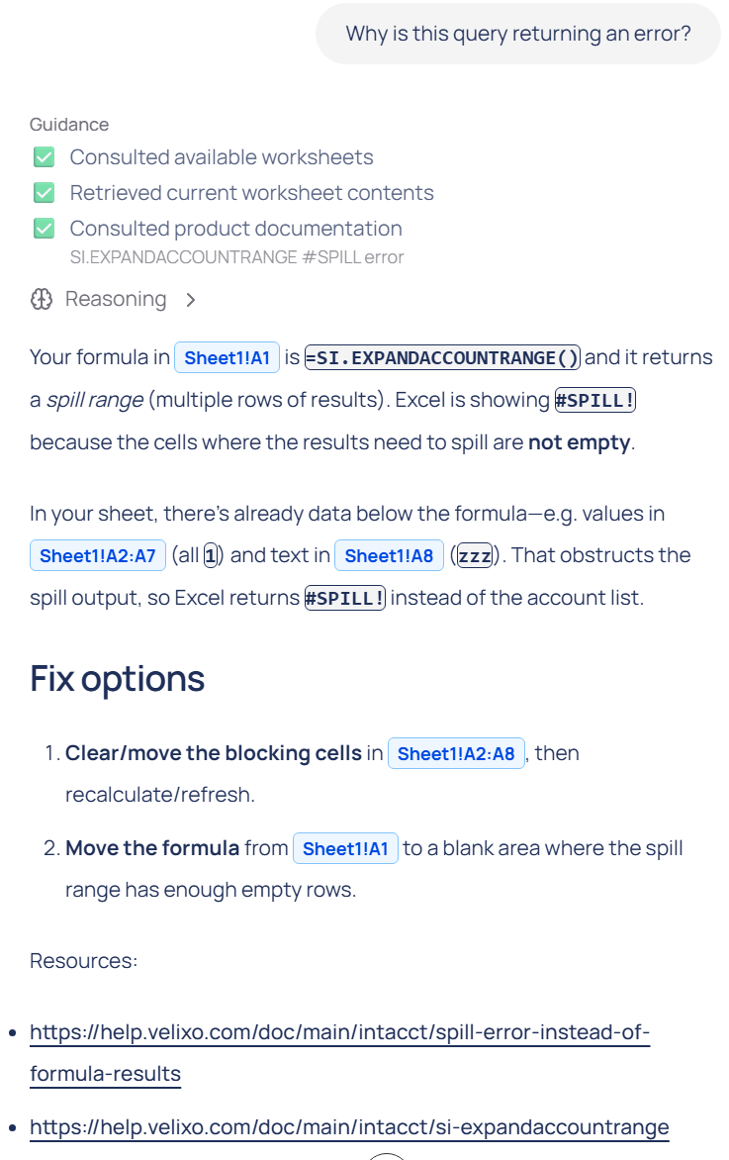The width and height of the screenshot is (729, 1160).
Task: Open the spill-error-instead-of-formula-results help link
Action: [339, 1033]
